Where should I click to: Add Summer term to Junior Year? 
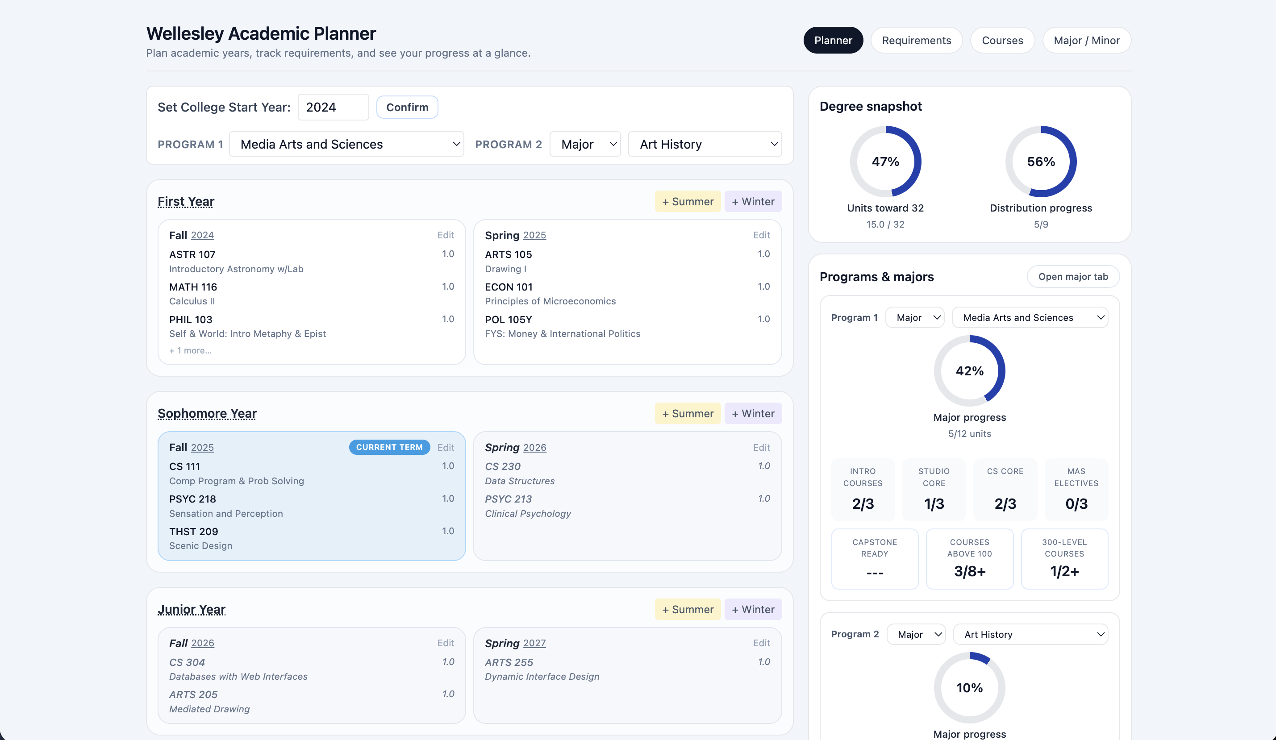click(x=687, y=609)
